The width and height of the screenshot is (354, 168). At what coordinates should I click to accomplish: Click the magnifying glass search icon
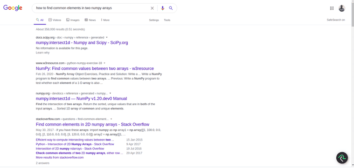coord(171,8)
